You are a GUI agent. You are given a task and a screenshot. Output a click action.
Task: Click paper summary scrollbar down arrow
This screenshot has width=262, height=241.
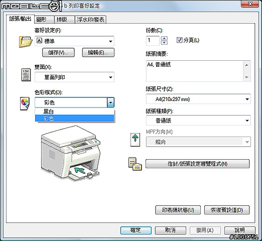click(246, 77)
